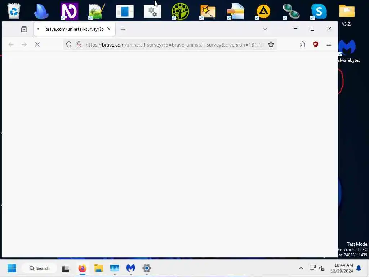Image resolution: width=369 pixels, height=277 pixels.
Task: Bookmark this page with star icon
Action: (x=271, y=44)
